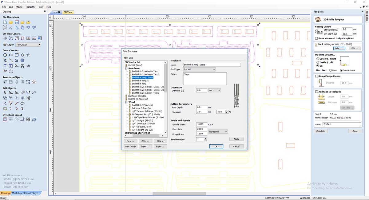Select the Outside / Right radio option
Viewport: 369px width, 200px height.
(x=318, y=59)
